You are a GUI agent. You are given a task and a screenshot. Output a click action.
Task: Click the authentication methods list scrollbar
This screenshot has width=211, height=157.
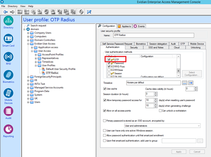click(x=178, y=66)
